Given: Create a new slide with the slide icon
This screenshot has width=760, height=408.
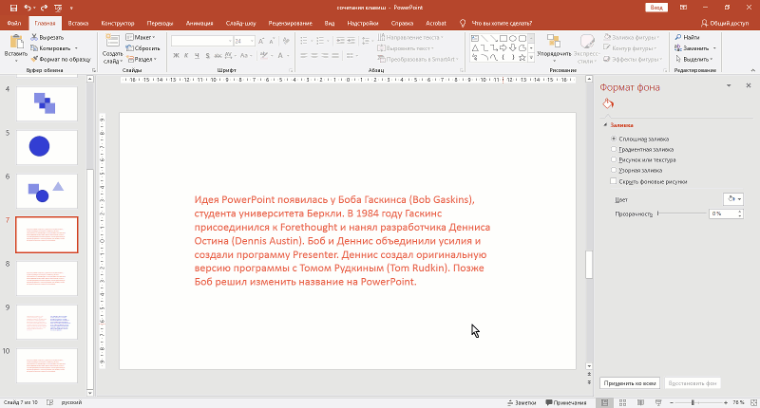Looking at the screenshot, I should pos(112,42).
